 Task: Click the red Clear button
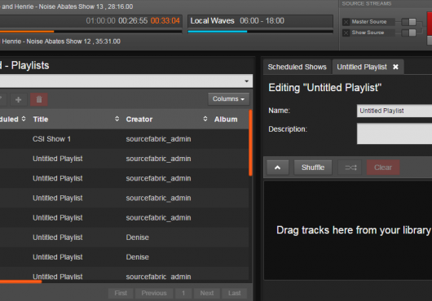382,168
